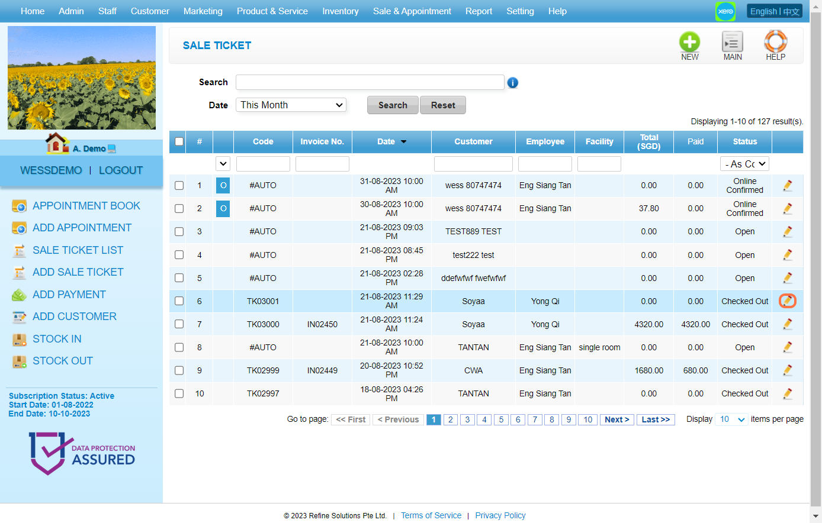The image size is (822, 523).
Task: Open the Home menu
Action: [x=33, y=11]
